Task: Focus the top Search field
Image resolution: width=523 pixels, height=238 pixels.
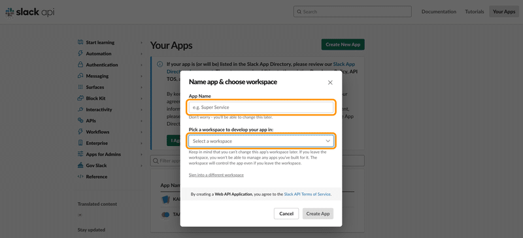Action: 352,12
